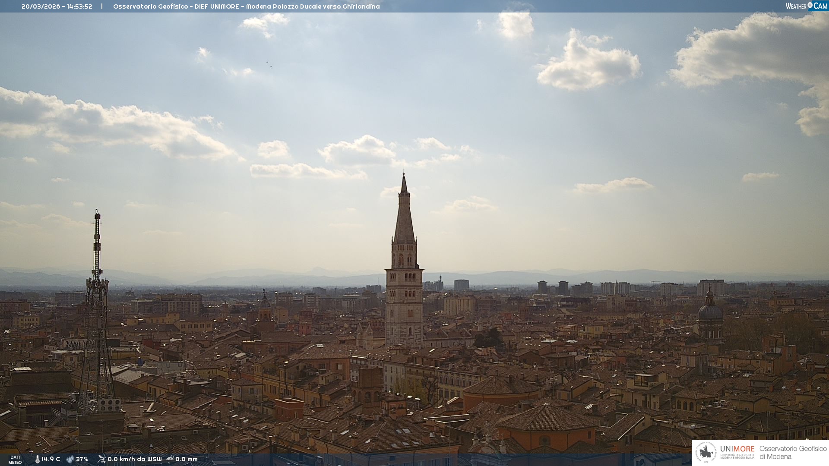Click the anemometer wind speed icon
Viewport: 829px width, 466px height.
click(x=101, y=459)
